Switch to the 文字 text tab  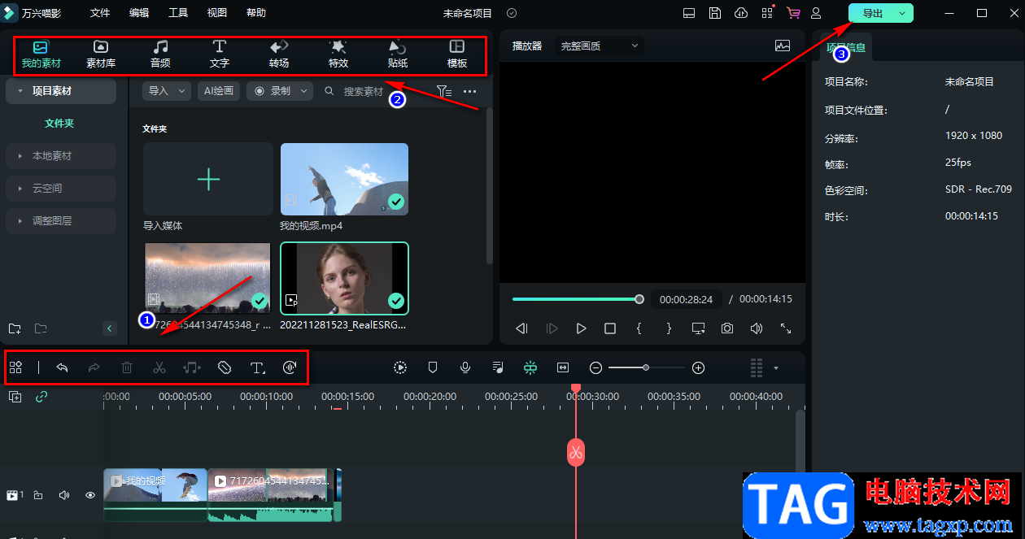tap(220, 54)
